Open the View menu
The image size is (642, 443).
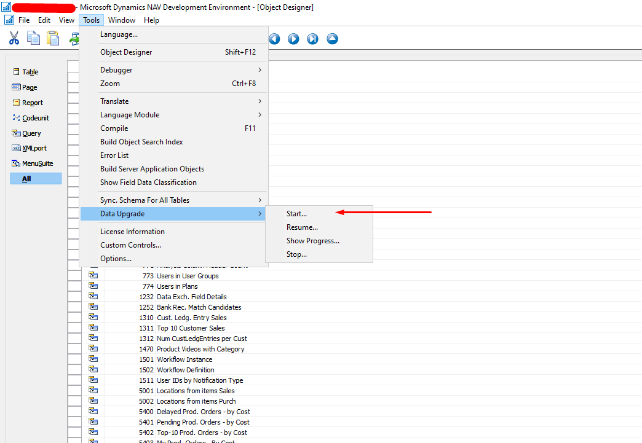(66, 20)
